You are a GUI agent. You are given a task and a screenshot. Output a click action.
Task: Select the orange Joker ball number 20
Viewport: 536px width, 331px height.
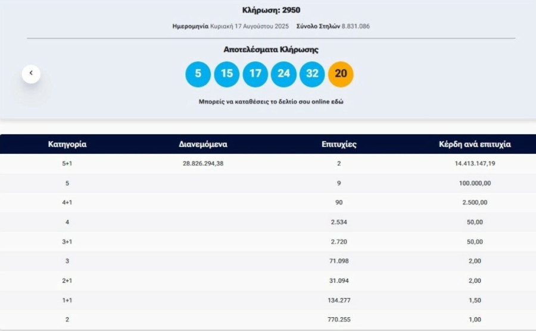[x=341, y=74]
